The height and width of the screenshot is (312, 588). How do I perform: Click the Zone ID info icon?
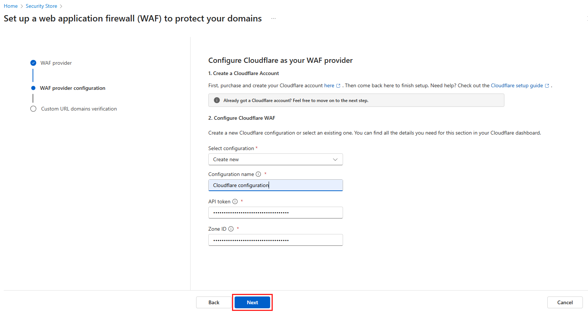[x=231, y=229]
